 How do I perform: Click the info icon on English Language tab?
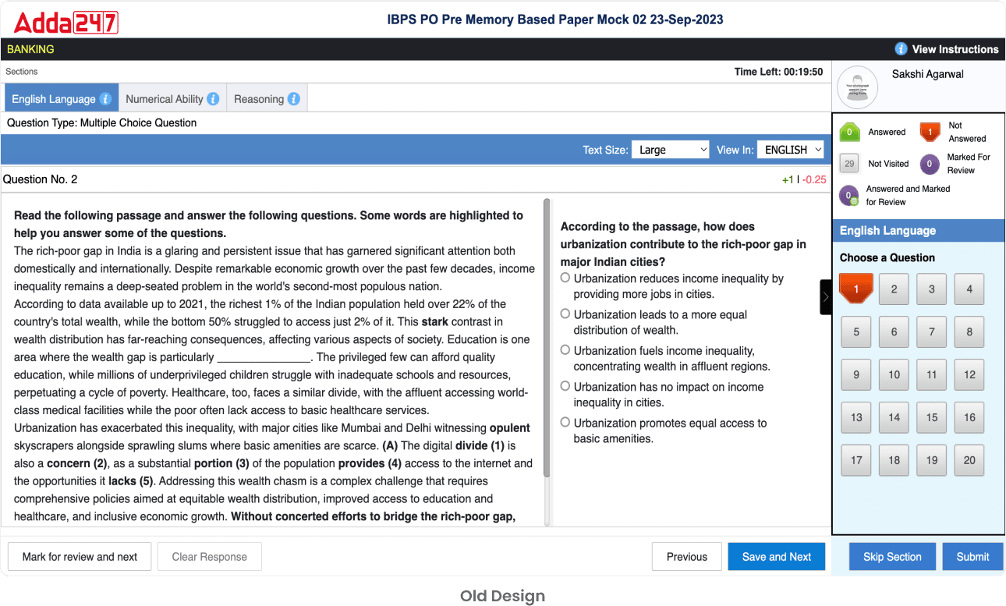(105, 99)
